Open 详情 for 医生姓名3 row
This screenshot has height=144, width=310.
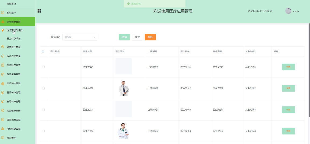coord(288,110)
